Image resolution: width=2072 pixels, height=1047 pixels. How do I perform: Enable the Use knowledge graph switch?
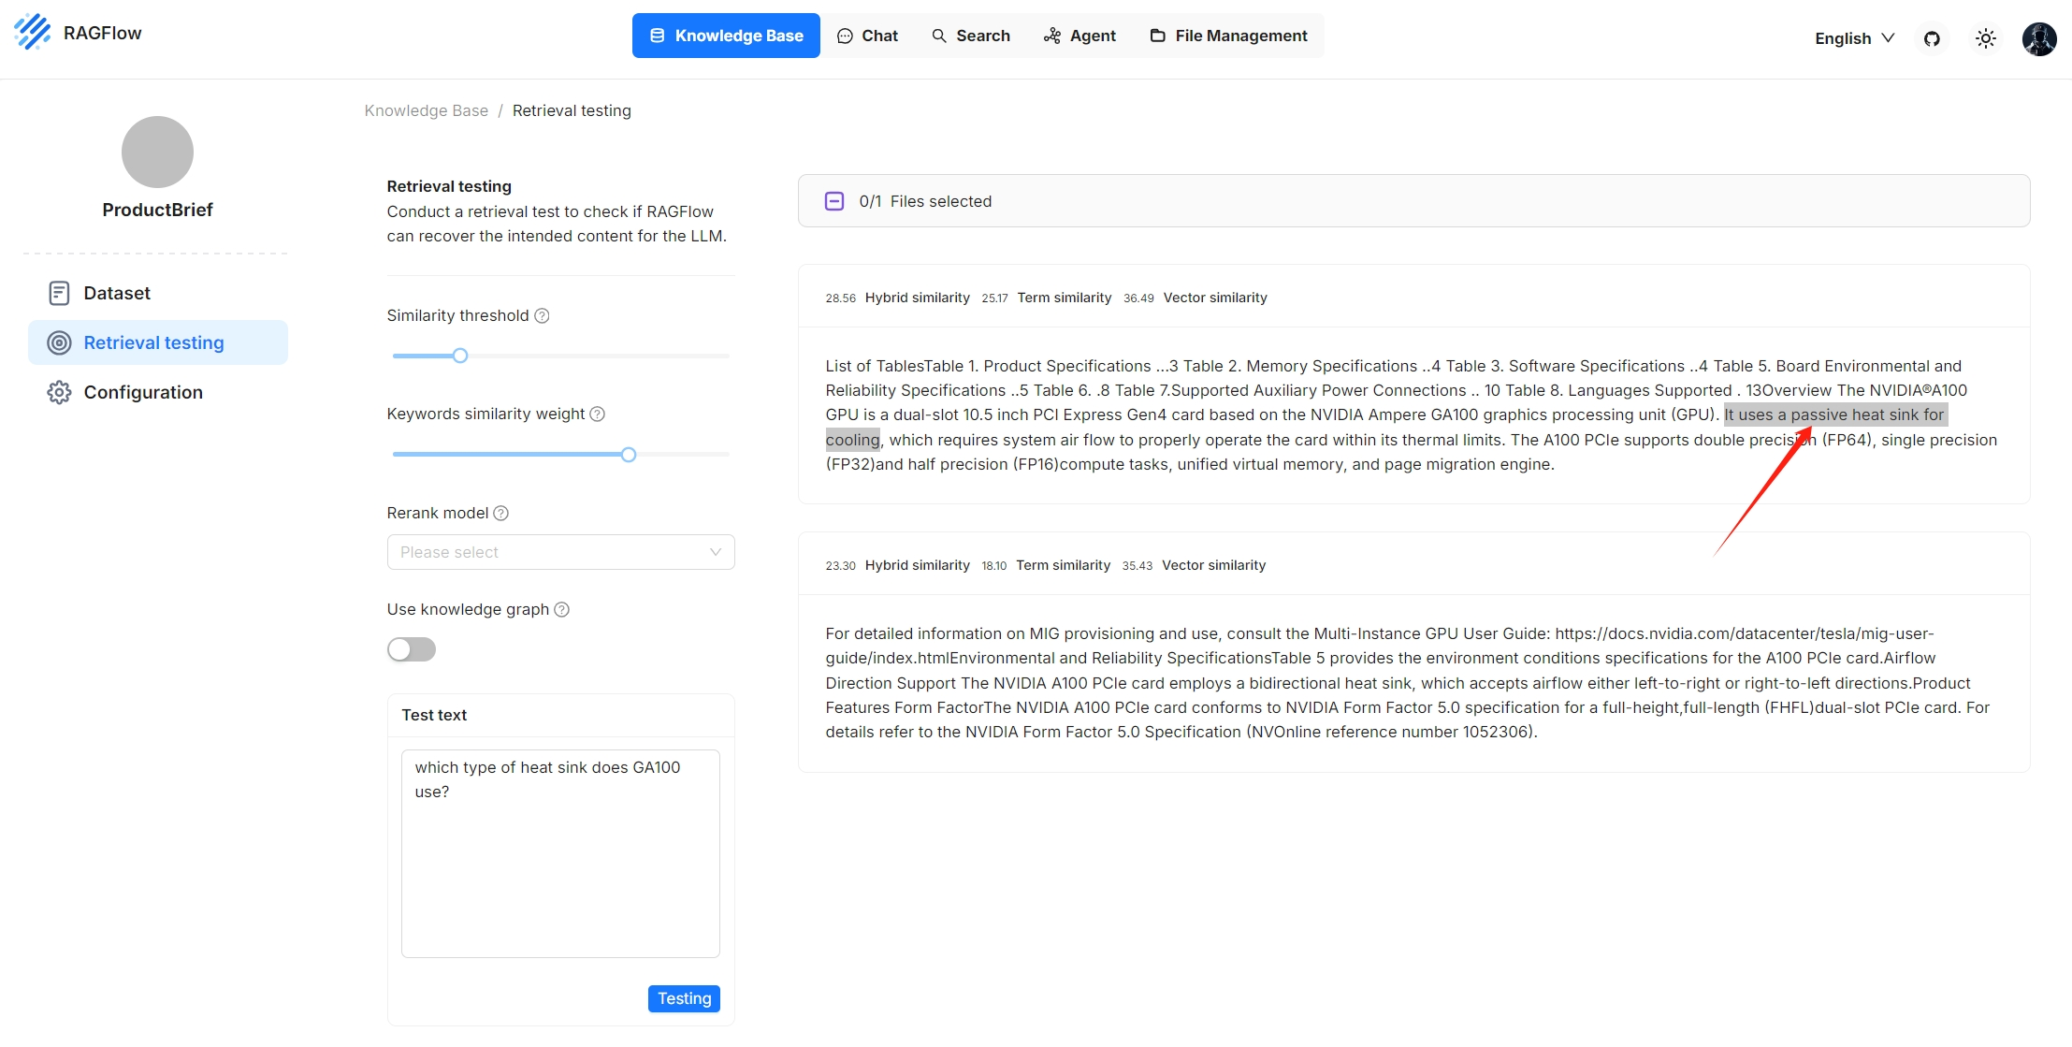tap(412, 649)
